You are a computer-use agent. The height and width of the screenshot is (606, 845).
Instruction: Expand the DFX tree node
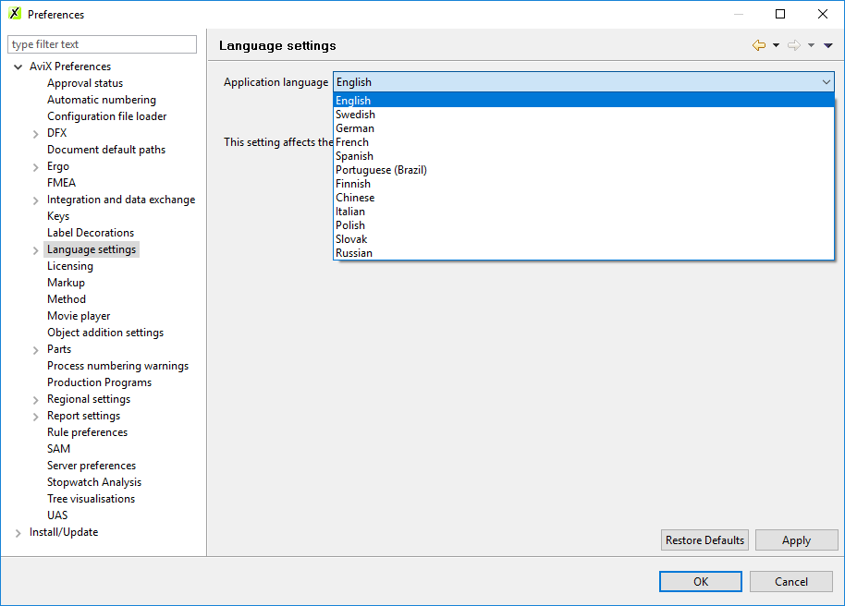click(35, 132)
